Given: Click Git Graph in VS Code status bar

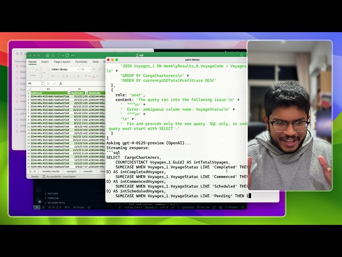Looking at the screenshot, I should coord(79,207).
